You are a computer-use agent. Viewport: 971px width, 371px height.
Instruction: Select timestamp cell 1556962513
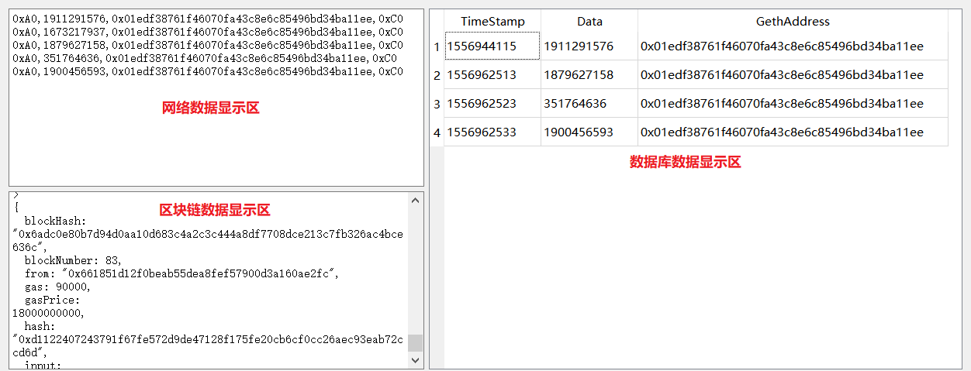492,75
